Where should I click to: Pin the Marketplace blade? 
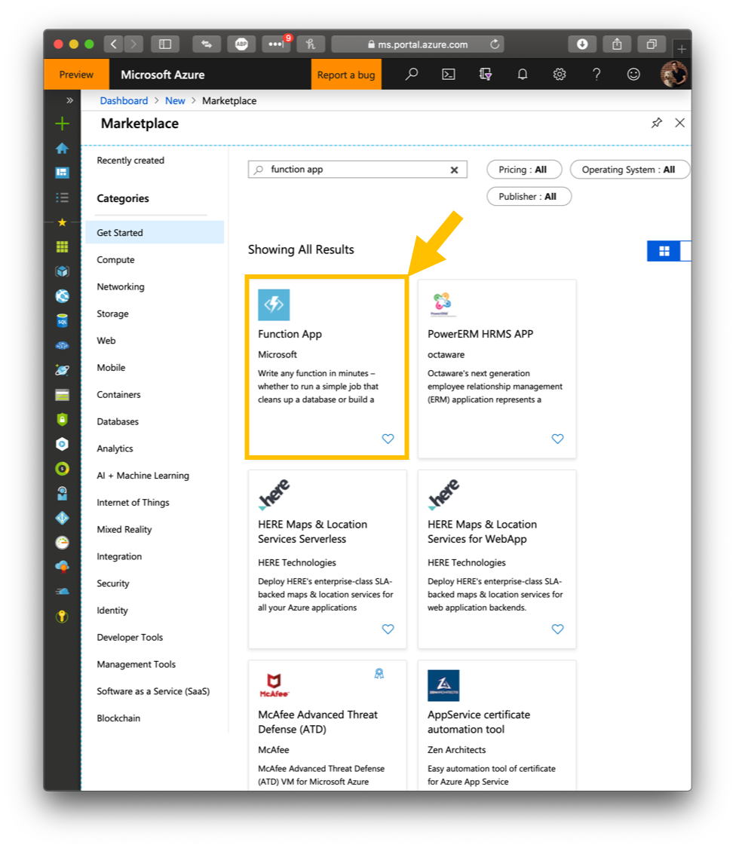[656, 123]
